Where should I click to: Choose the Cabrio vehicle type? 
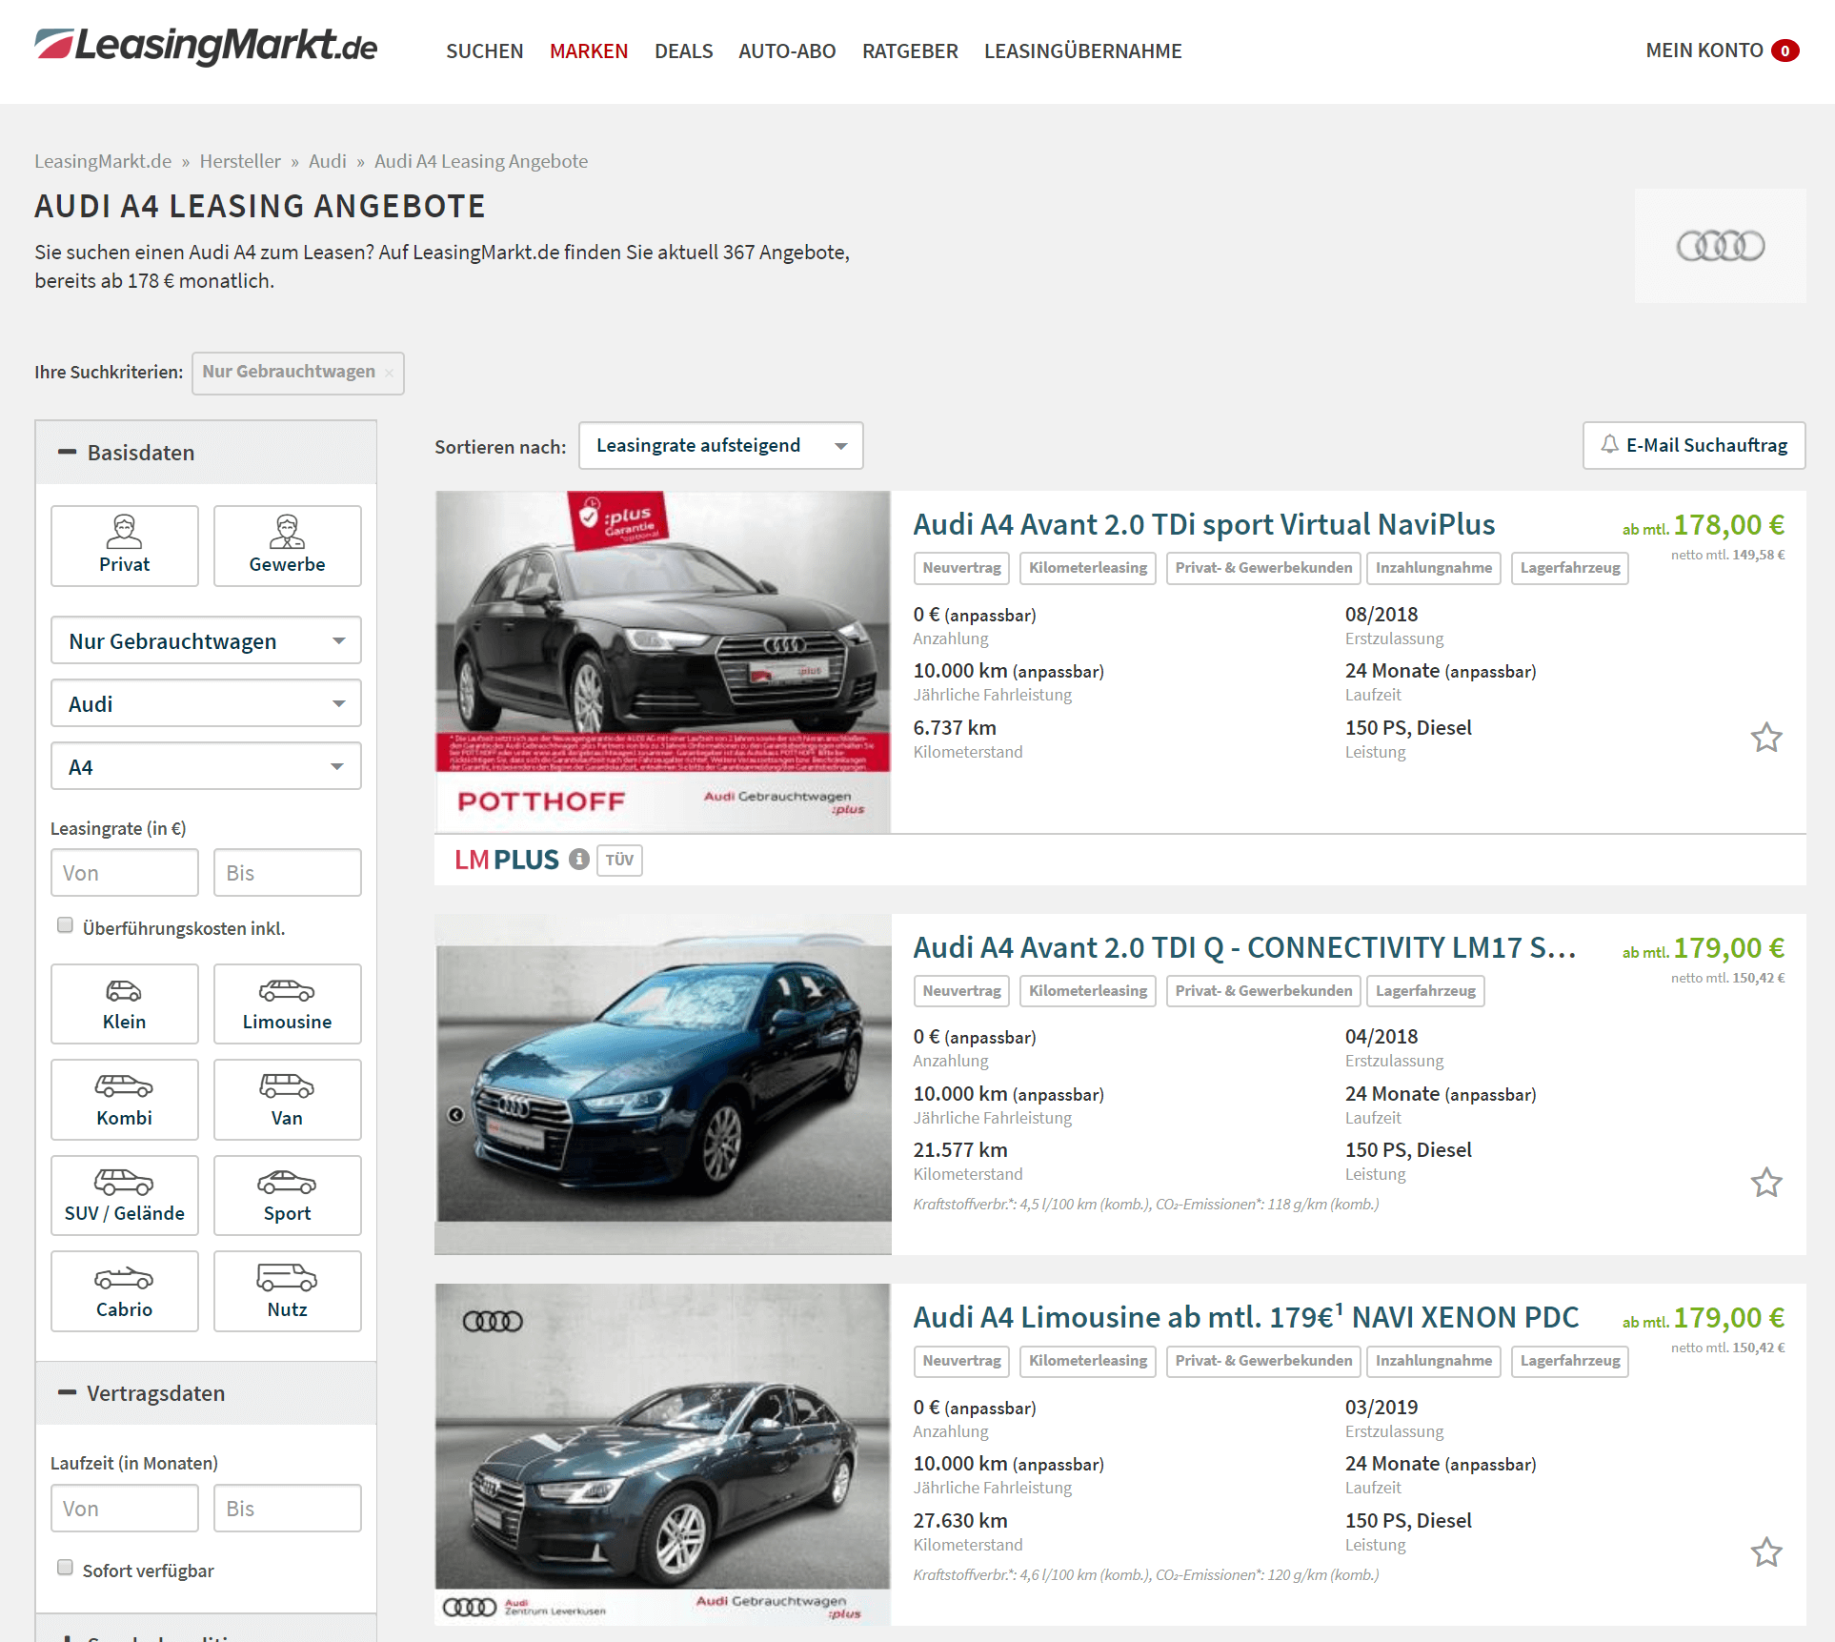click(x=125, y=1291)
